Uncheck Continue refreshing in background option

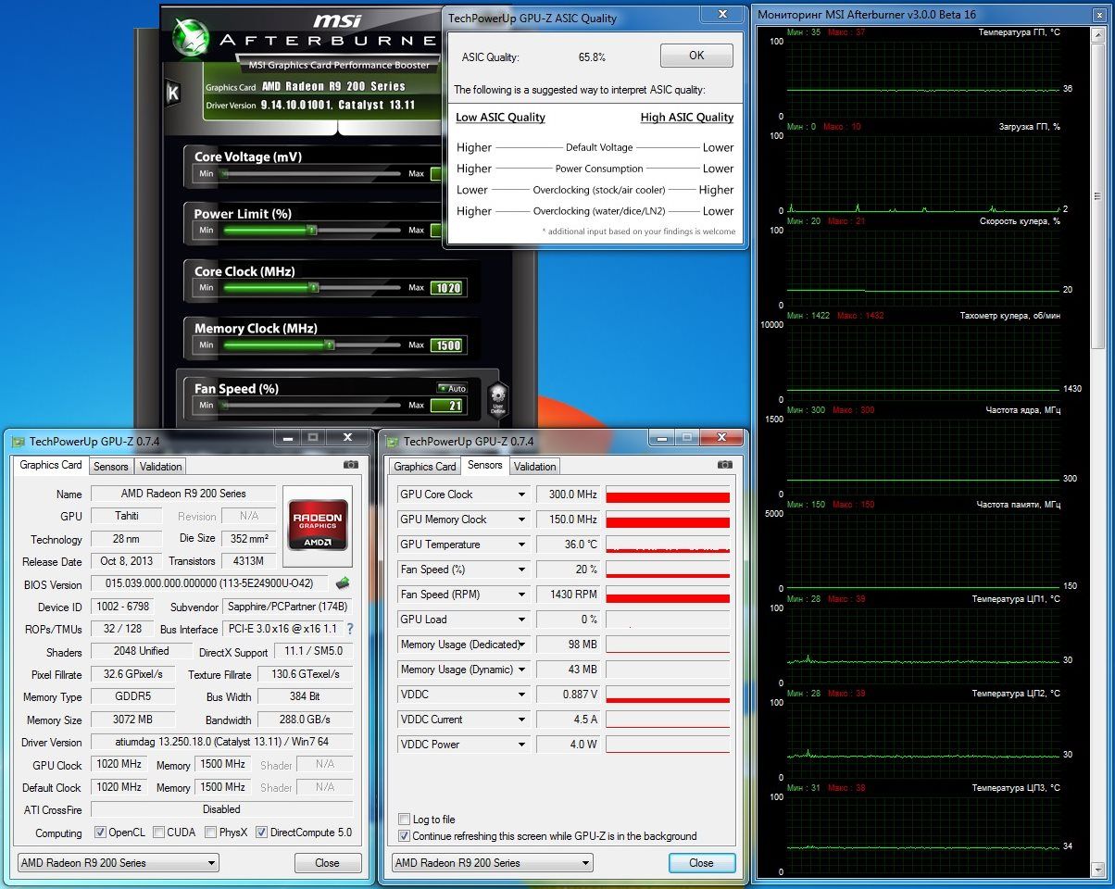coord(404,836)
